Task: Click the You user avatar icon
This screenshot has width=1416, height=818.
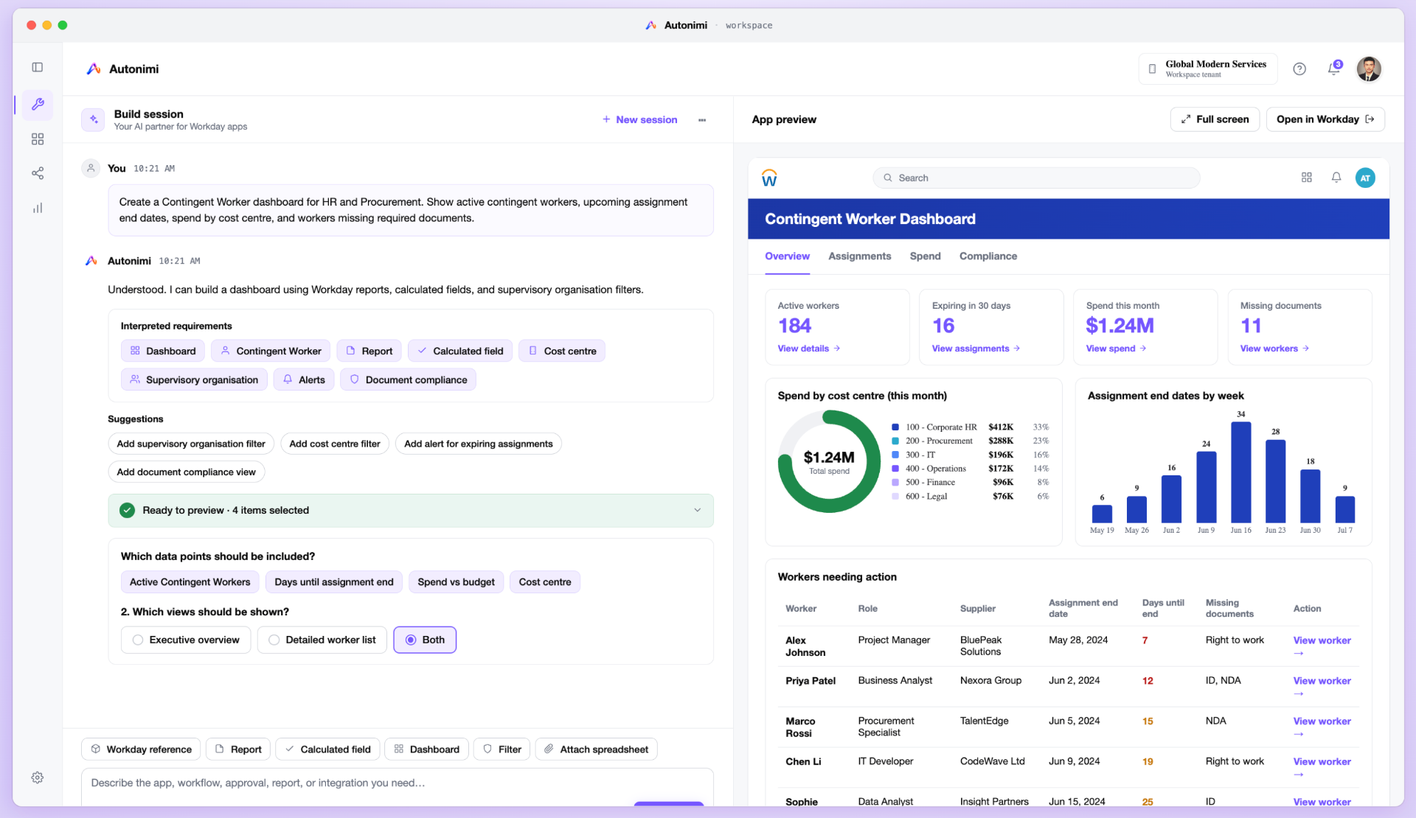Action: [91, 168]
